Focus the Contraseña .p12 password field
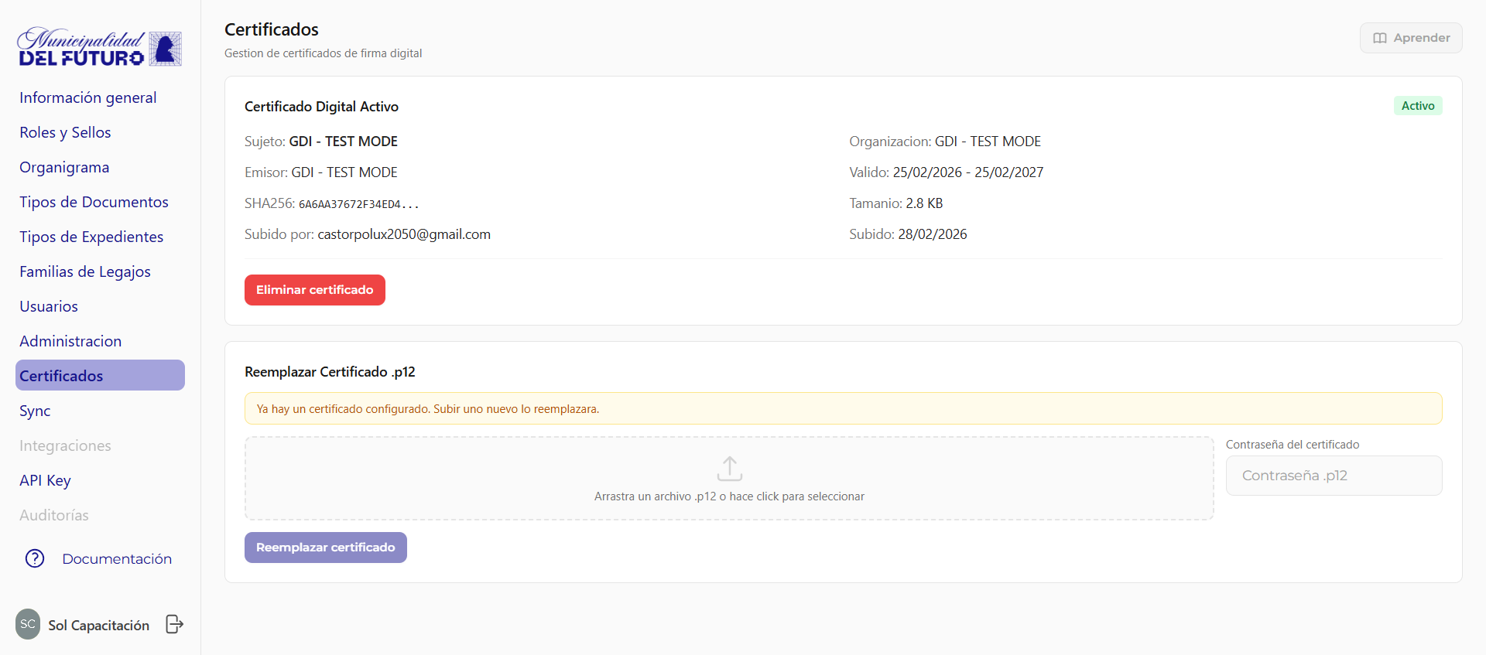1486x655 pixels. tap(1334, 476)
